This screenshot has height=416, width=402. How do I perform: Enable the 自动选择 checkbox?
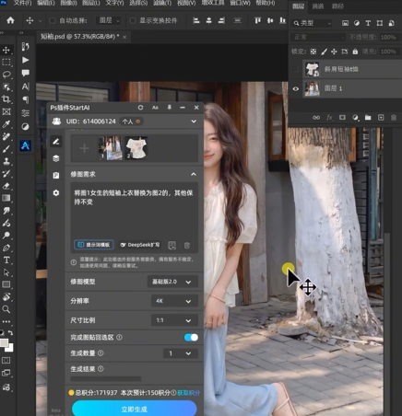click(x=53, y=20)
